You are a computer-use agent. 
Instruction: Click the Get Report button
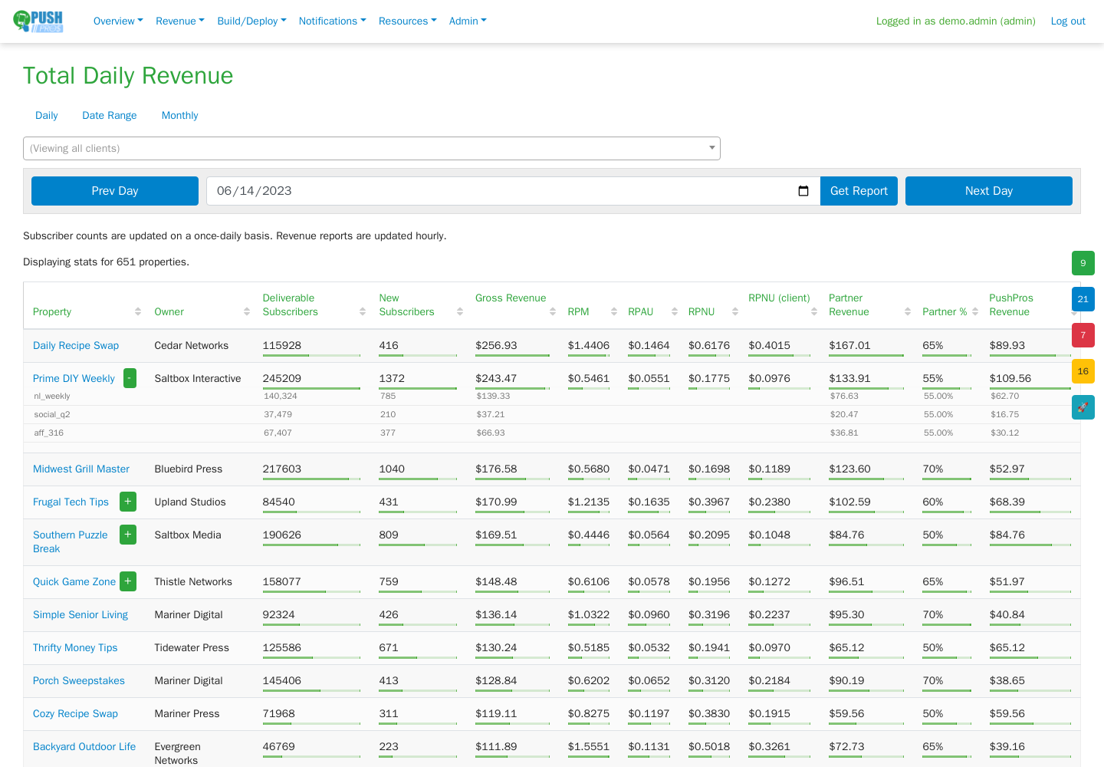[x=859, y=191]
